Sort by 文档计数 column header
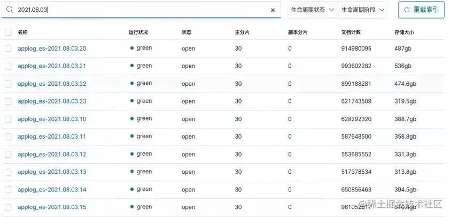The height and width of the screenshot is (217, 450). point(351,33)
